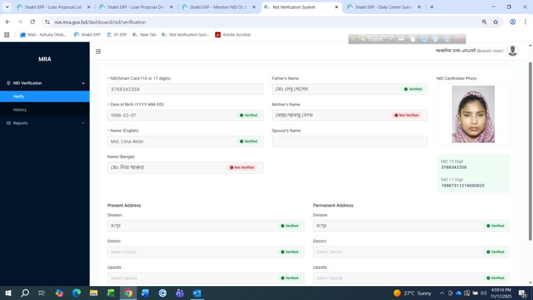Viewport: 533px width, 300px height.
Task: Click the NID cardholder photo
Action: tap(473, 114)
